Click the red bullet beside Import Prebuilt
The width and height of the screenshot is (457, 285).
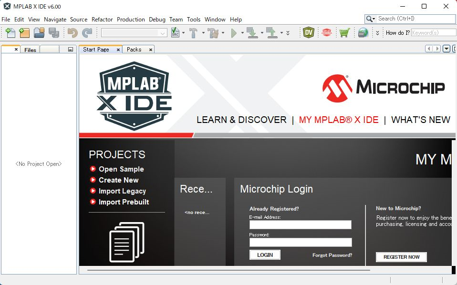pos(93,202)
